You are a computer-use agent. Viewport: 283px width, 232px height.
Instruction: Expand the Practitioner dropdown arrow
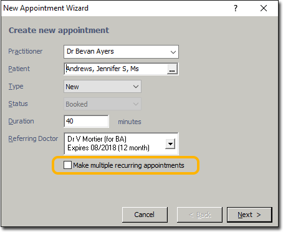point(173,52)
